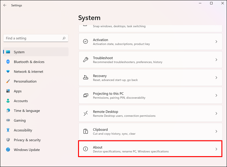Minimize the Settings window
227x167 pixels.
pyautogui.click(x=200, y=3)
